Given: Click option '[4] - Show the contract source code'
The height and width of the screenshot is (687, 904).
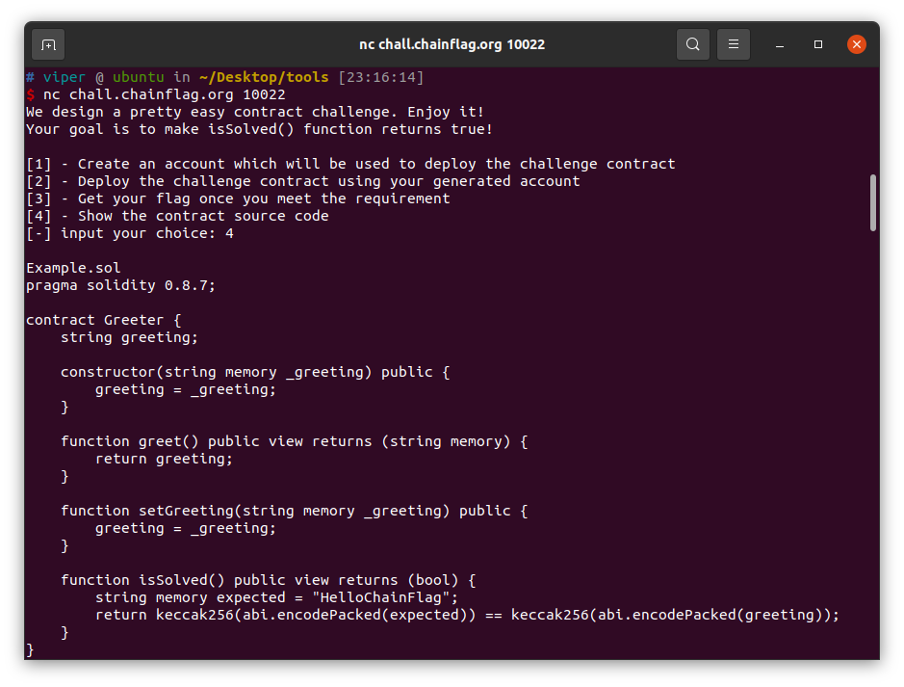Looking at the screenshot, I should click(177, 216).
